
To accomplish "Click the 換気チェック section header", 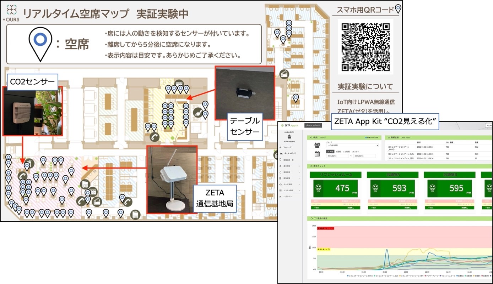I will pos(400,166).
